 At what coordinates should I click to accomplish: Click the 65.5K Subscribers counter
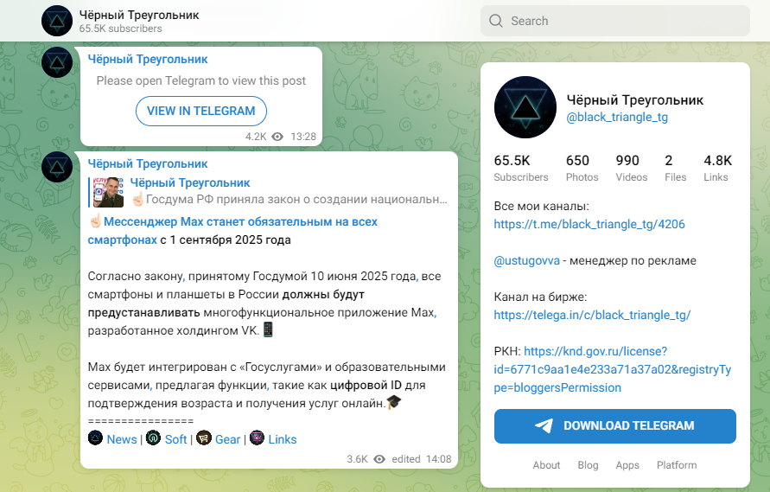[521, 168]
